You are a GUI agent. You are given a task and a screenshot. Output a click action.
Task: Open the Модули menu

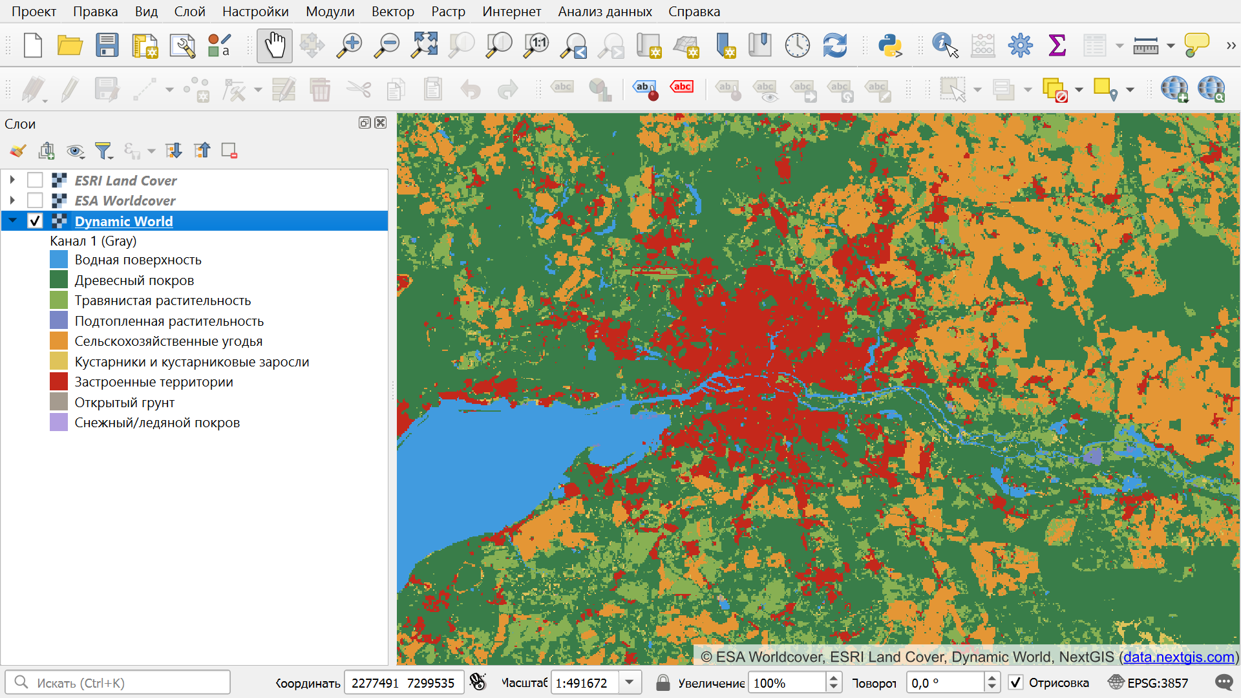point(330,12)
